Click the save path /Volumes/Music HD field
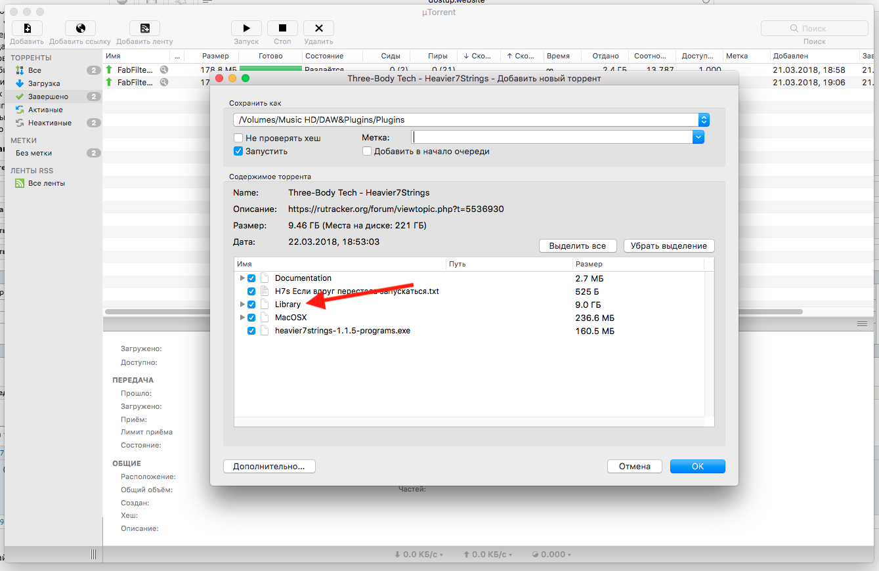Screen dimensions: 879x571 coord(466,120)
